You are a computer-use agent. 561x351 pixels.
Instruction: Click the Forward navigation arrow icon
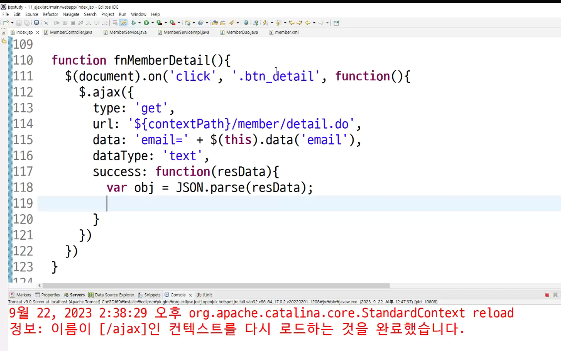pos(321,23)
